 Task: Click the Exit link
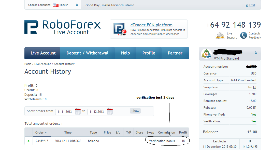click(x=252, y=5)
